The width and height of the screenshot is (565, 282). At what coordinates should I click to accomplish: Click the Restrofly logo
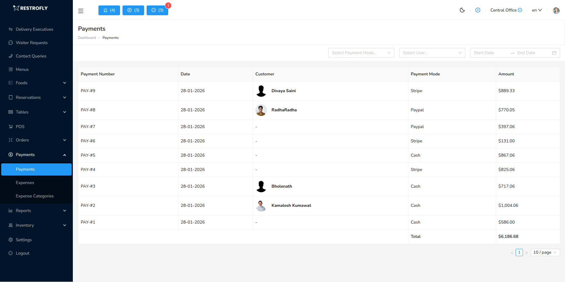[30, 8]
